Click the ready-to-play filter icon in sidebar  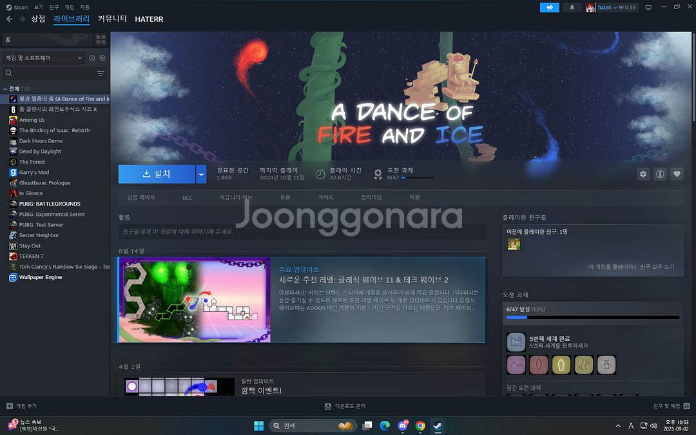point(102,58)
